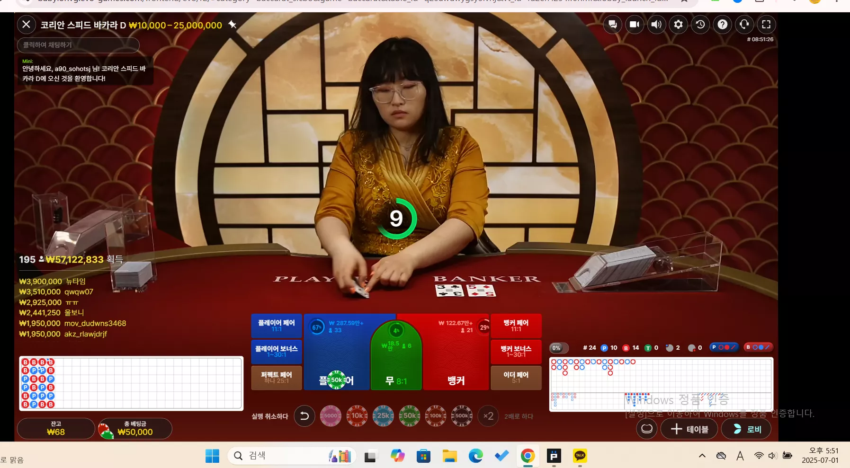The image size is (850, 468).
Task: Contact live support via the headset icon
Action: (x=744, y=24)
